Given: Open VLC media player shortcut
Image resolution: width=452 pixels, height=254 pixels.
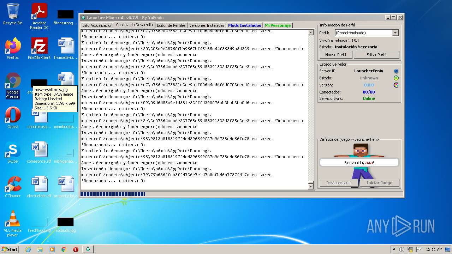Looking at the screenshot, I should tap(13, 224).
